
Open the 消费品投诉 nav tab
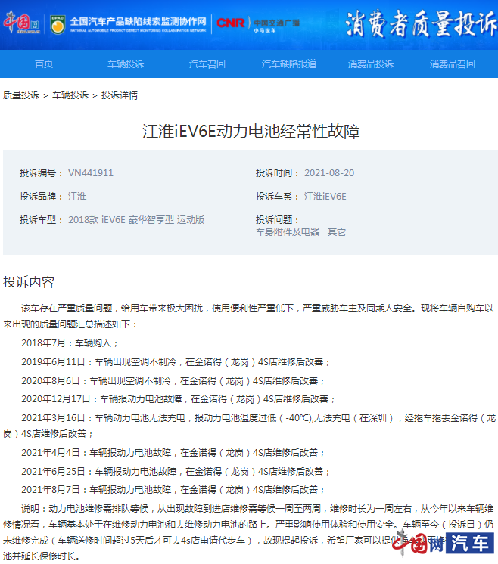tap(371, 64)
